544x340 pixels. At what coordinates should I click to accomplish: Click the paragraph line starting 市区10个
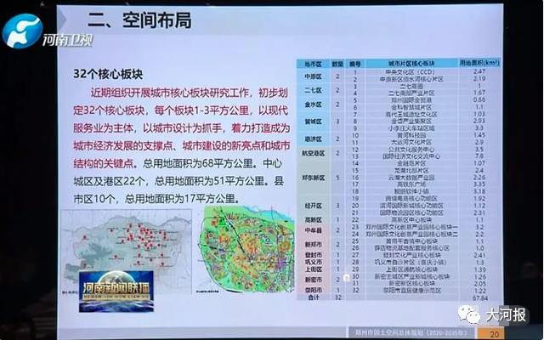[156, 199]
